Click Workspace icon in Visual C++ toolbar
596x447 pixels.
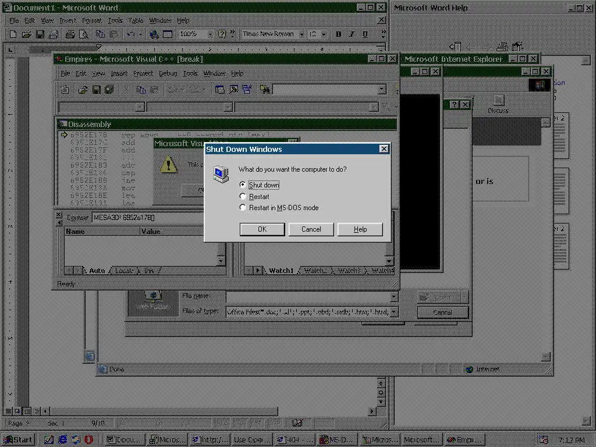pyautogui.click(x=219, y=89)
